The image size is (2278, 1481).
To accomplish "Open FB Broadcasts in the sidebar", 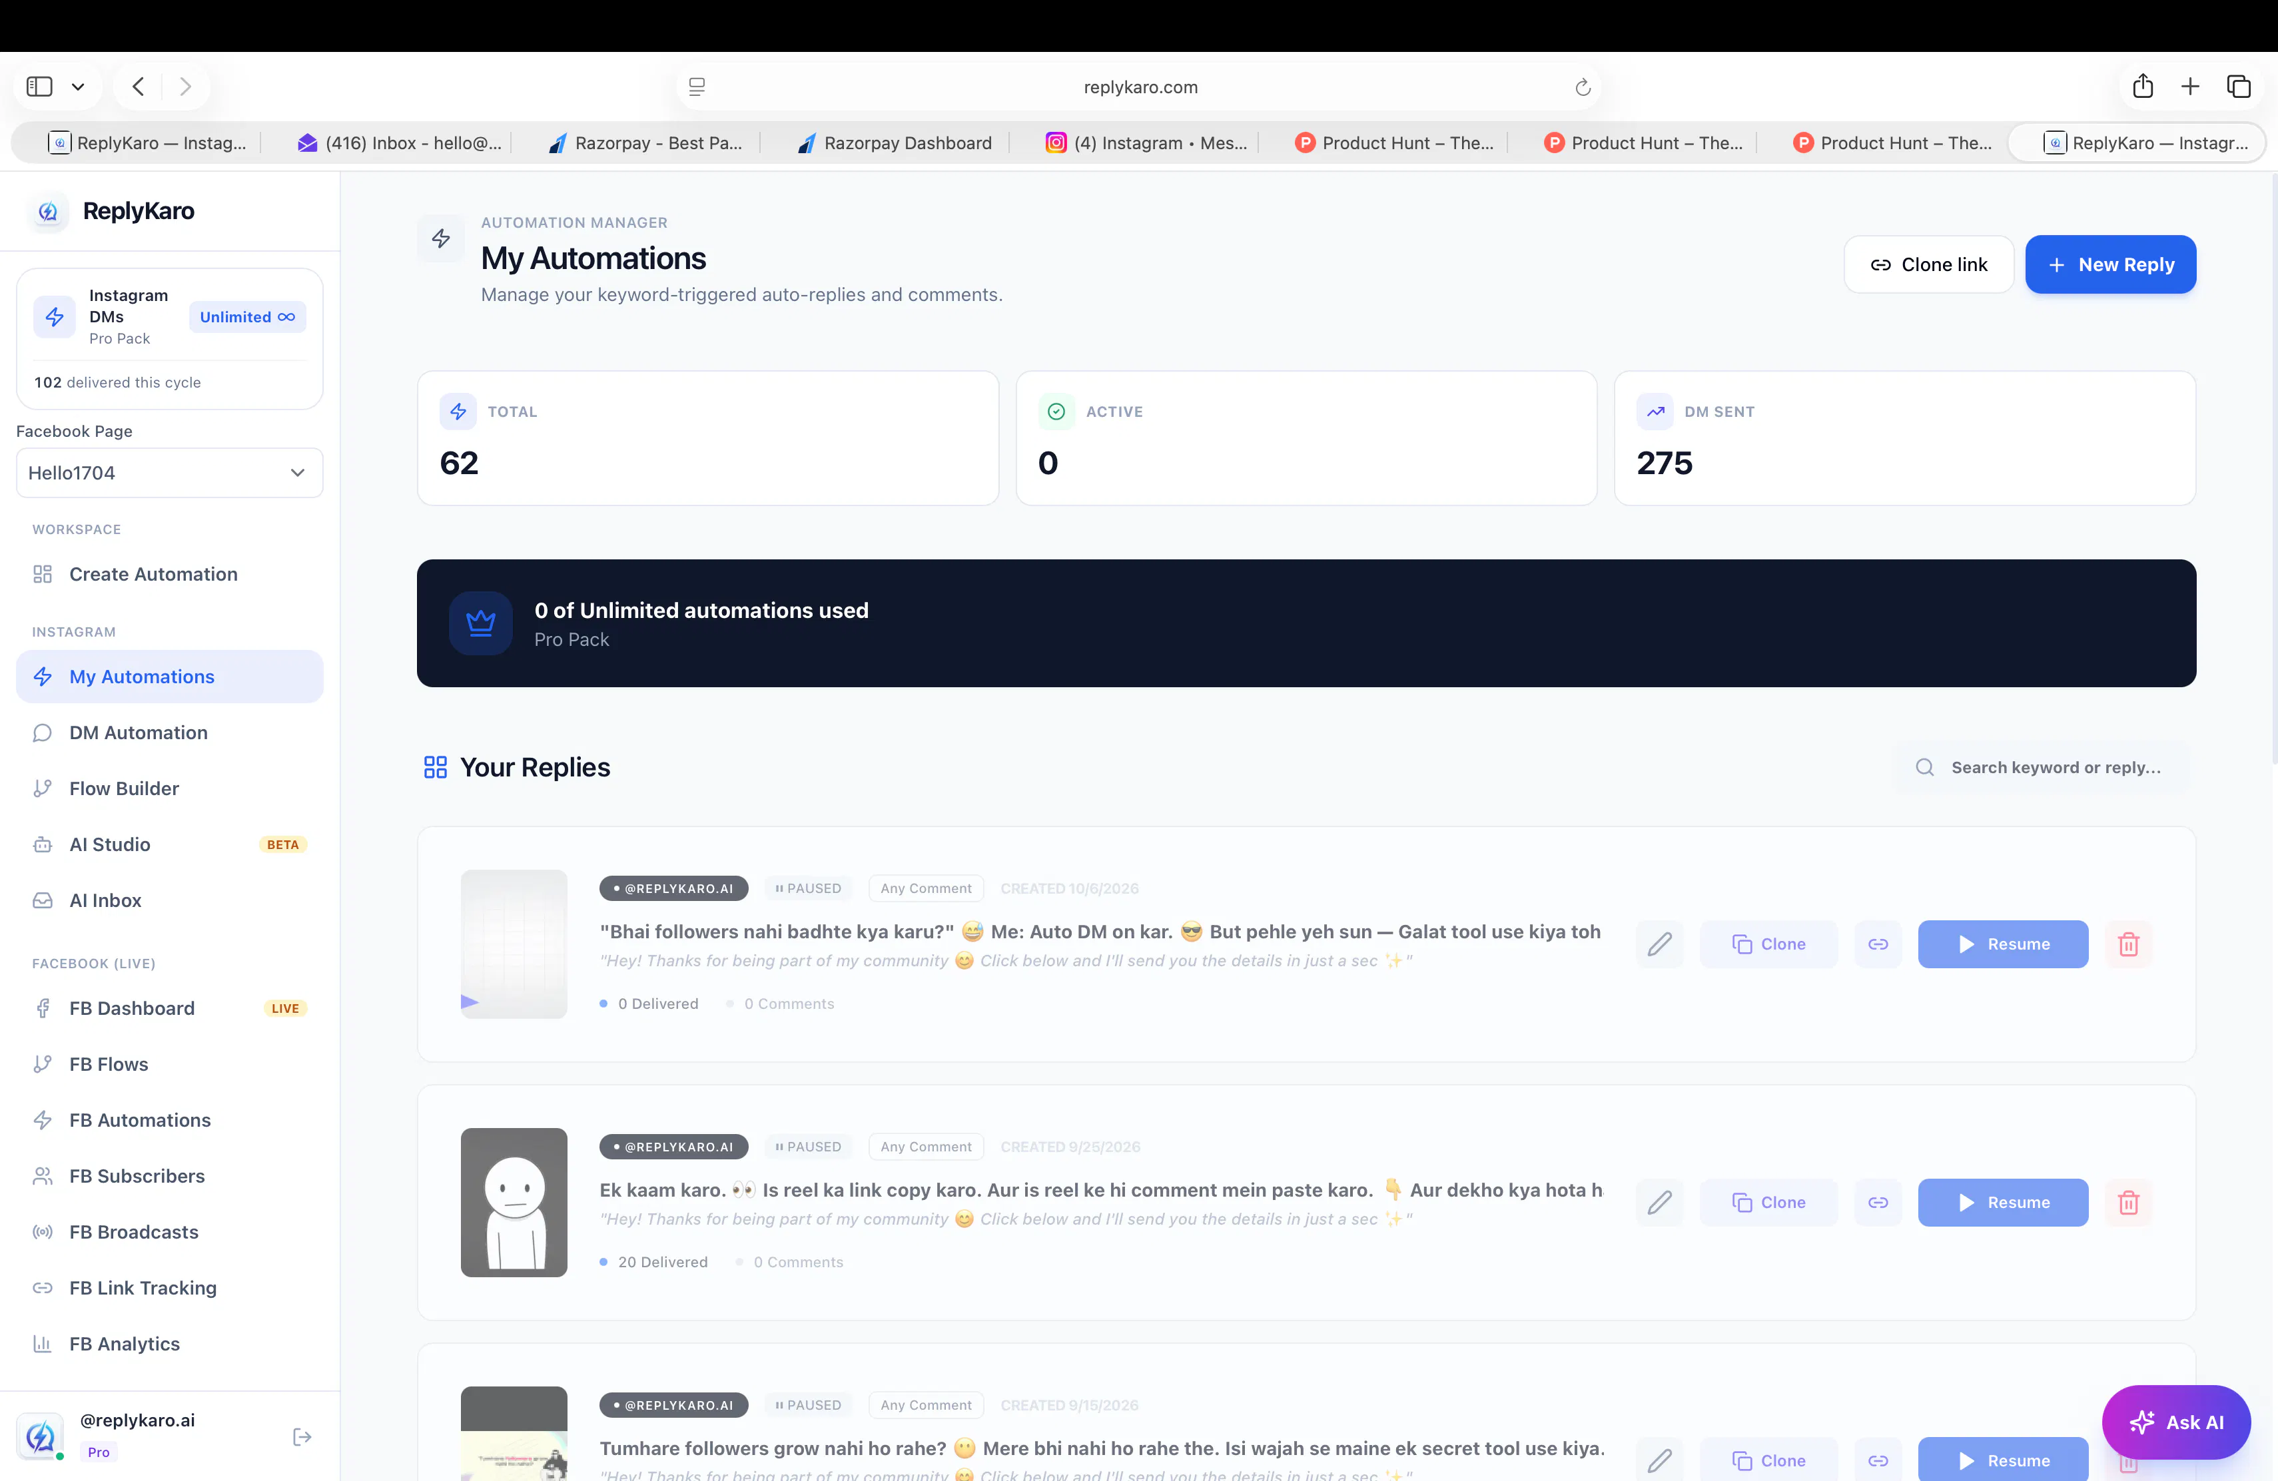I will coord(169,1232).
